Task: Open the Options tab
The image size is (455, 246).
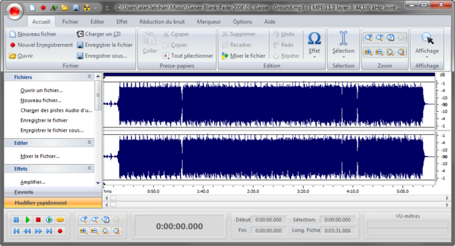Action: (x=243, y=22)
